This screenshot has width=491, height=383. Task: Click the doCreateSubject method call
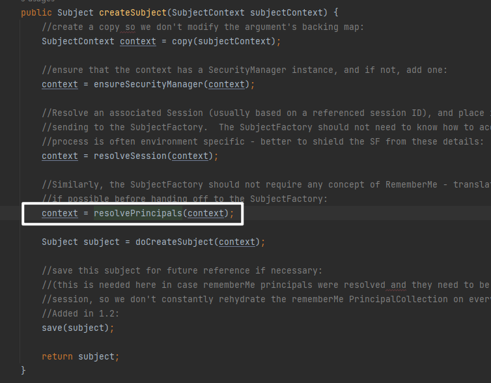[x=175, y=242]
